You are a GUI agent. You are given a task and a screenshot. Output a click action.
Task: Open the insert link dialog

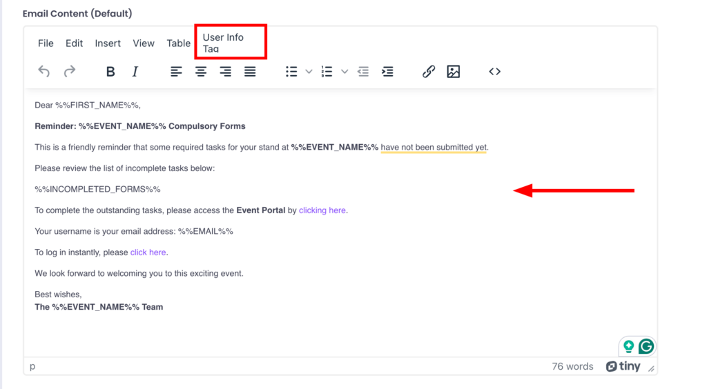coord(429,72)
